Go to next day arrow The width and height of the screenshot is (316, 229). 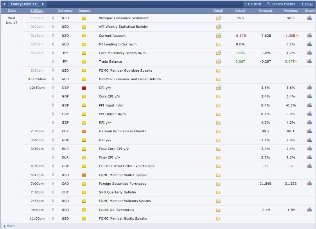tap(43, 4)
